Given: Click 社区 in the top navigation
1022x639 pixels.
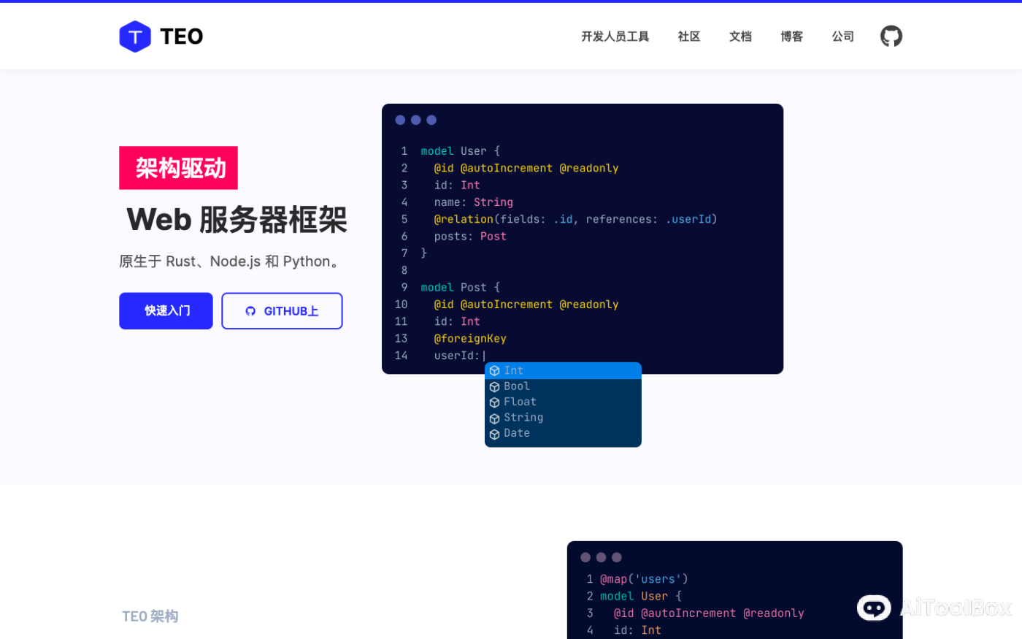Looking at the screenshot, I should 688,36.
